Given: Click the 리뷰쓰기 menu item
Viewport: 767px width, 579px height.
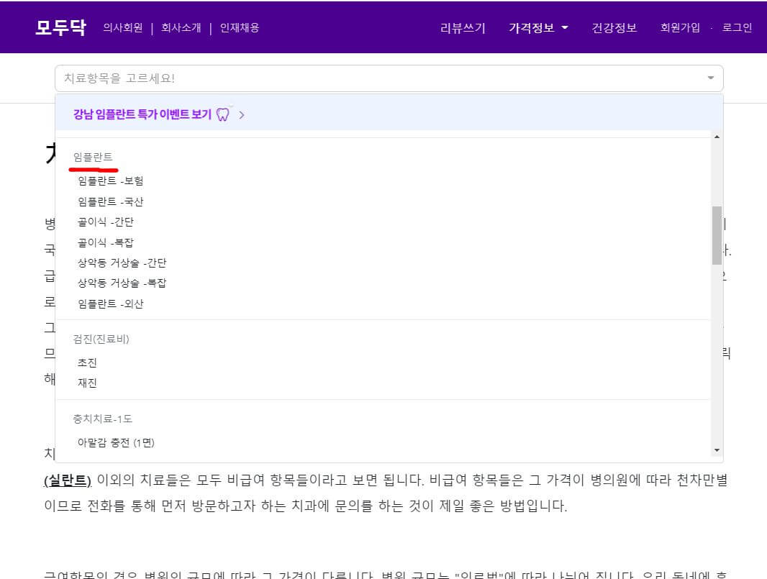Looking at the screenshot, I should click(x=463, y=27).
